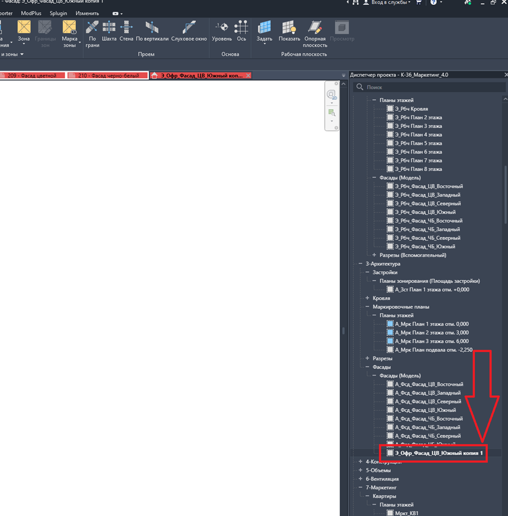The image size is (508, 516).
Task: Switch to the 209 - Фасад цветной tab
Action: [32, 75]
